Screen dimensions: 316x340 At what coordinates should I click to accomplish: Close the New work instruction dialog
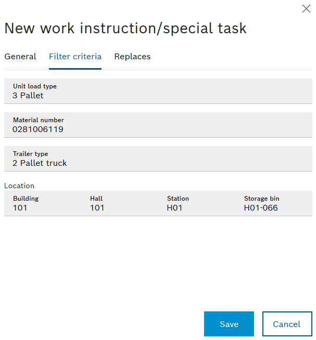click(306, 9)
